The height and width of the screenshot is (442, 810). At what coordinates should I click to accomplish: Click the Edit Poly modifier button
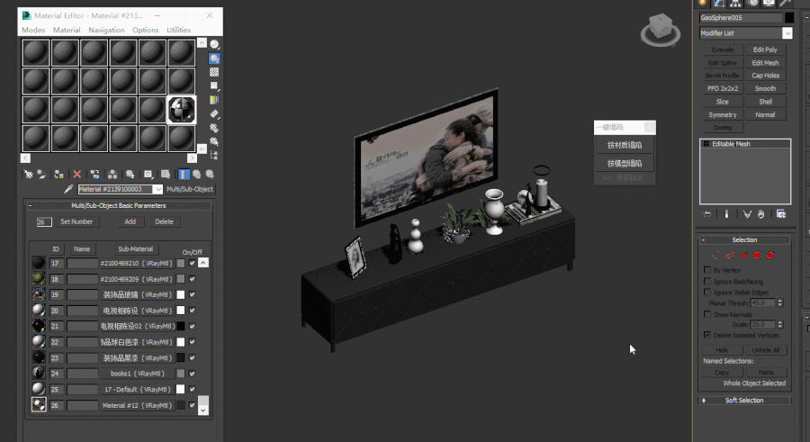point(765,50)
